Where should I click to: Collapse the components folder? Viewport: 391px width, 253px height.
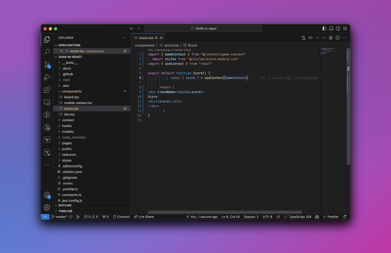click(x=92, y=91)
